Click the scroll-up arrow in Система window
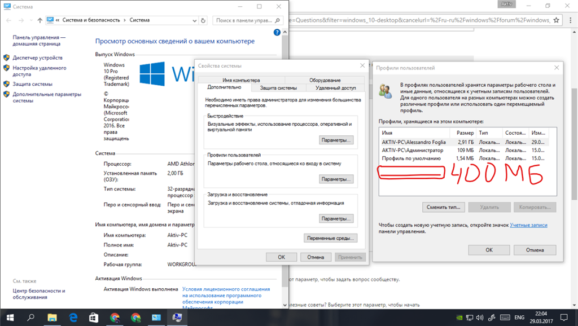Image resolution: width=578 pixels, height=326 pixels. (x=284, y=32)
